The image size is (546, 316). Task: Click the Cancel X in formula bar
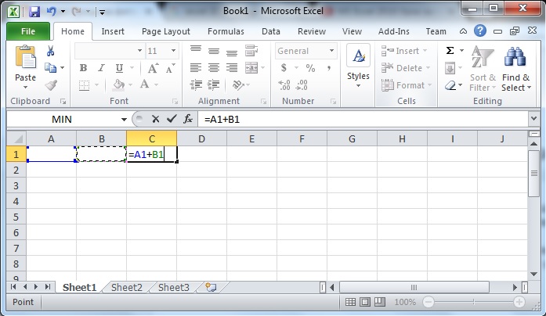(155, 119)
